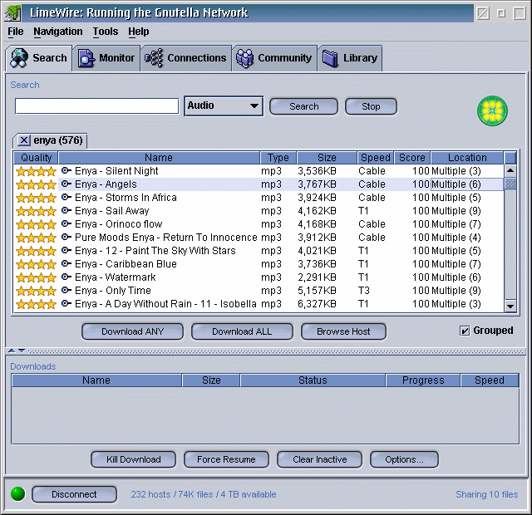The height and width of the screenshot is (515, 532).
Task: Click the Monitor tab document icon
Action: point(86,58)
